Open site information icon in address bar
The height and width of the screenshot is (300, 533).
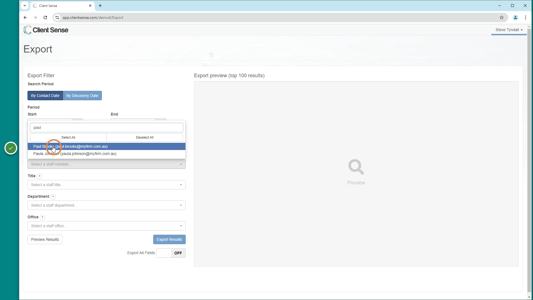[57, 17]
